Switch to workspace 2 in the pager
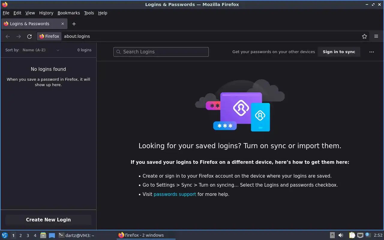This screenshot has width=384, height=240. (x=21, y=235)
